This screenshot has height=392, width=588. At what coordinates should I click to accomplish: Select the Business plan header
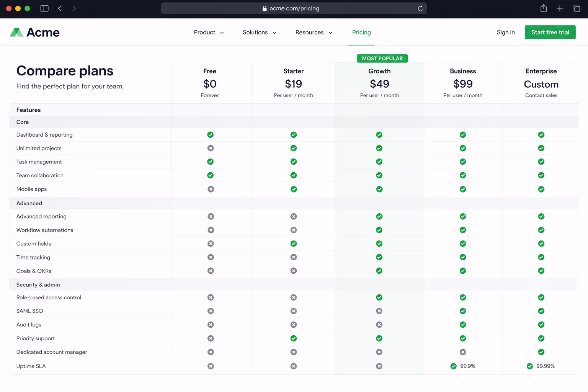(x=463, y=71)
